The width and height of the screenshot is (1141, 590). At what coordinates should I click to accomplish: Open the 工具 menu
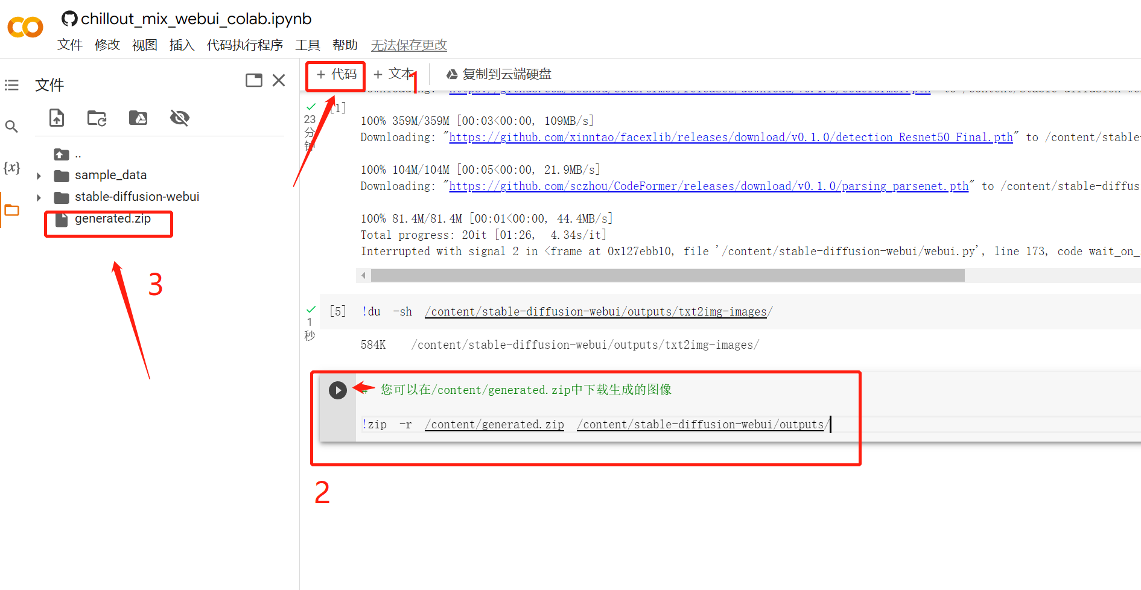[307, 45]
